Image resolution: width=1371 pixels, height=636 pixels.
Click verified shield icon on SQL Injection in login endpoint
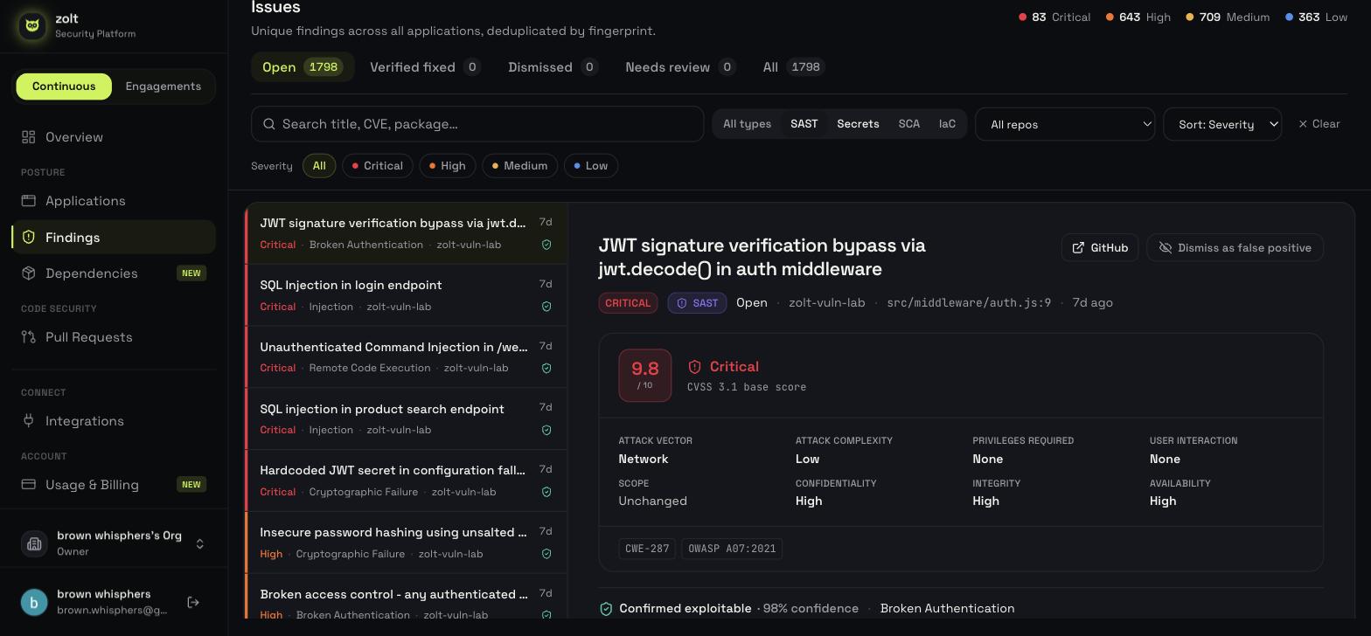(546, 307)
